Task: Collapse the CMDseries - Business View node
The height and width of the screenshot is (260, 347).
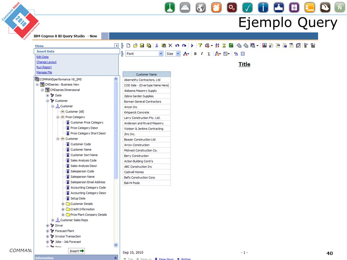Action: (x=37, y=84)
